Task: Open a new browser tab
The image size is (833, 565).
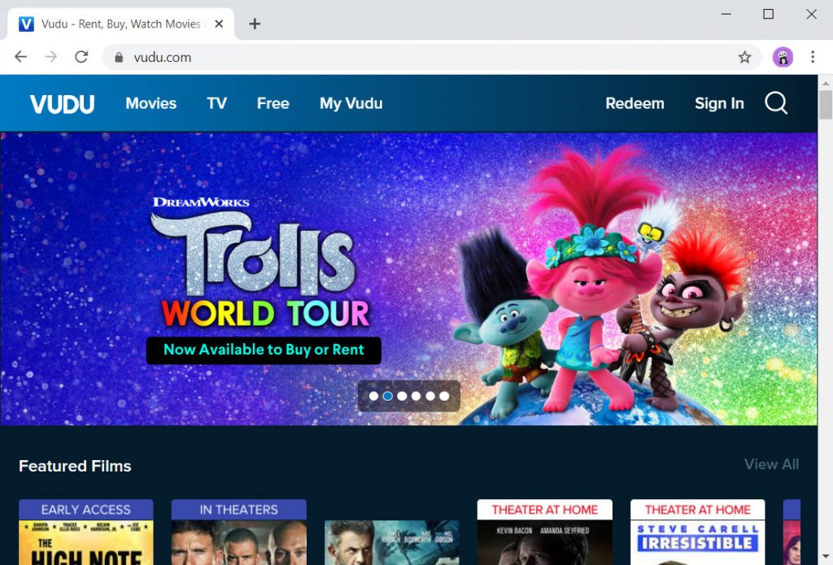Action: pos(255,24)
